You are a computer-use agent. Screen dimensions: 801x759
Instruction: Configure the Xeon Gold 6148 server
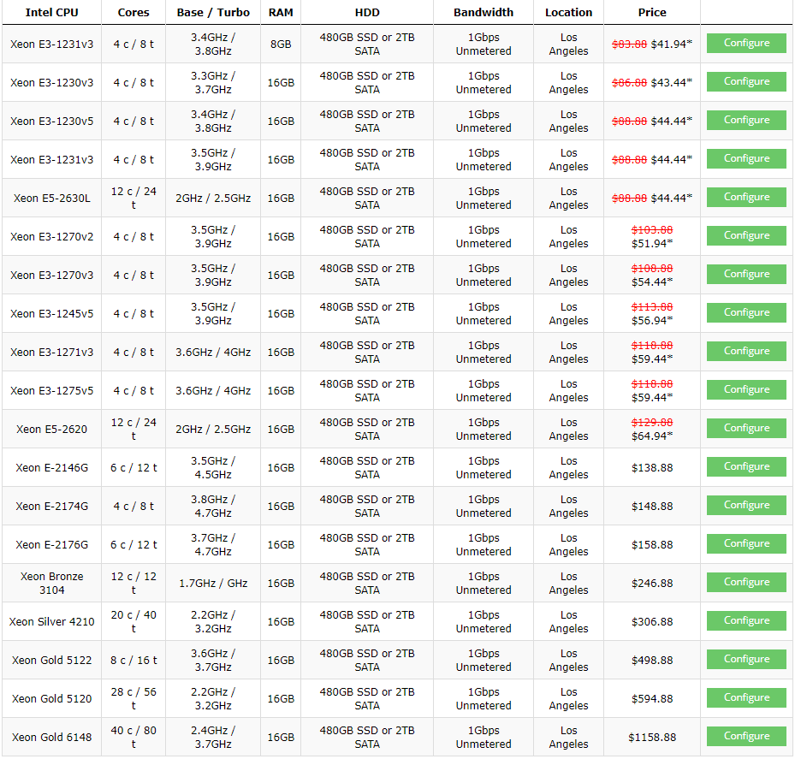tap(746, 737)
